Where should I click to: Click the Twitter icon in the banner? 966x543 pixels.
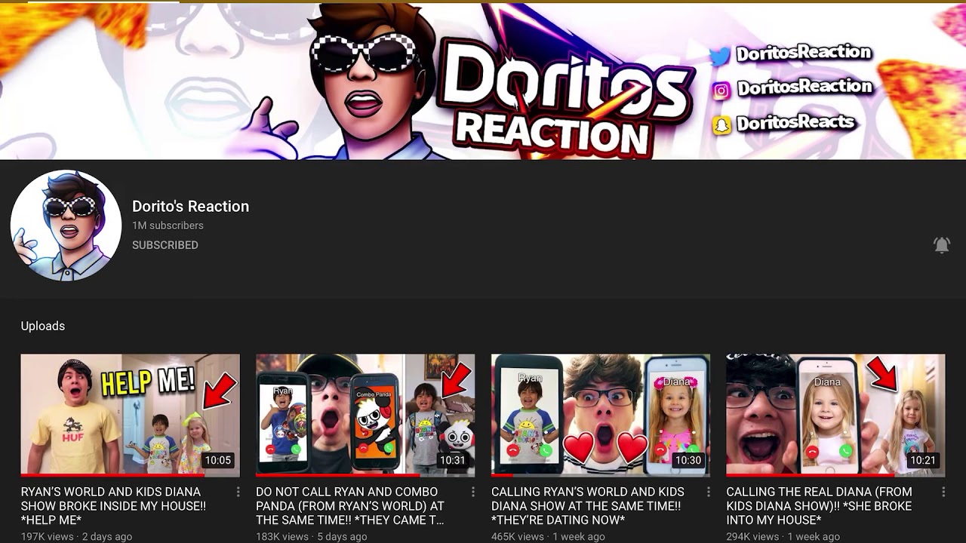tap(720, 56)
